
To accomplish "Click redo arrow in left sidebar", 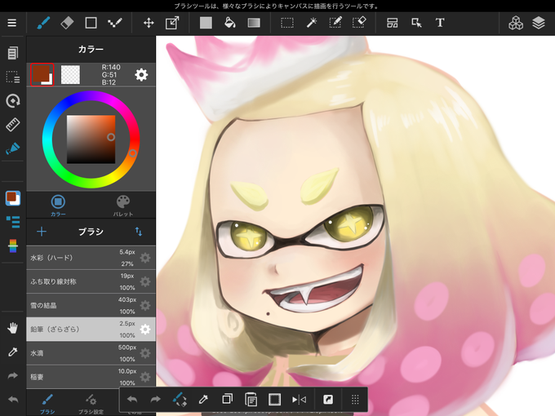I will click(x=13, y=376).
